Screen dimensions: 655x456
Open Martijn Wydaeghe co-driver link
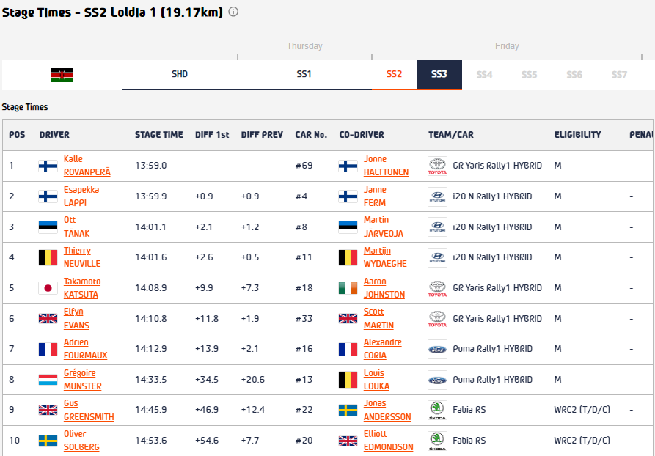pos(385,257)
